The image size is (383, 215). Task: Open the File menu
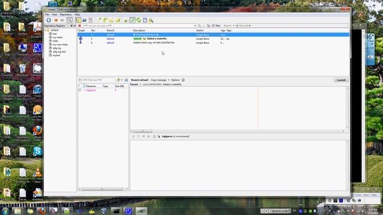click(47, 14)
